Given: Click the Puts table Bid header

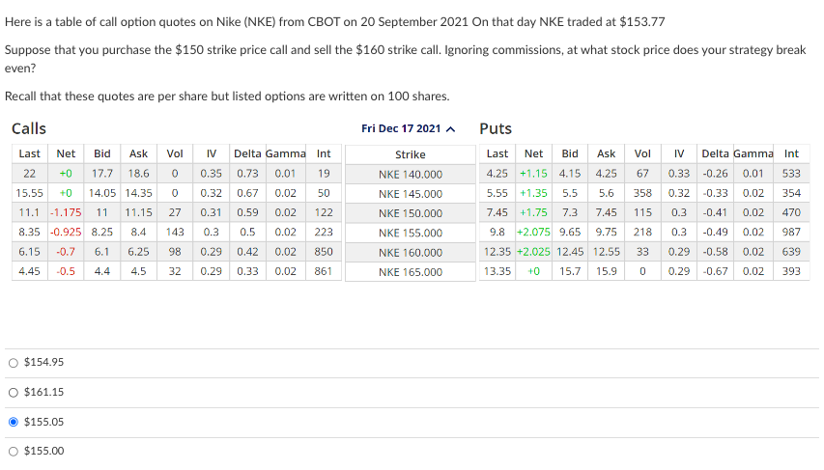Looking at the screenshot, I should [x=570, y=153].
